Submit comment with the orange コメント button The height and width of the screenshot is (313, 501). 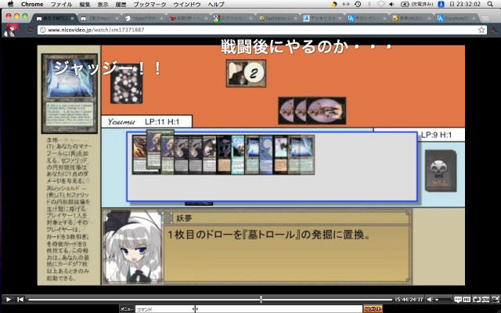[373, 309]
